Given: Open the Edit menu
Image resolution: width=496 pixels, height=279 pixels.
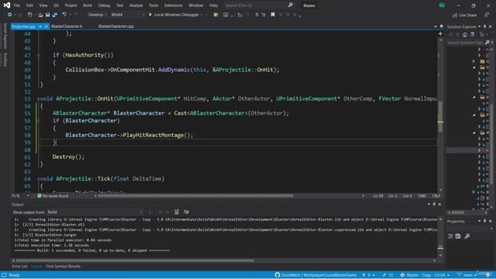Looking at the screenshot, I should (x=29, y=5).
